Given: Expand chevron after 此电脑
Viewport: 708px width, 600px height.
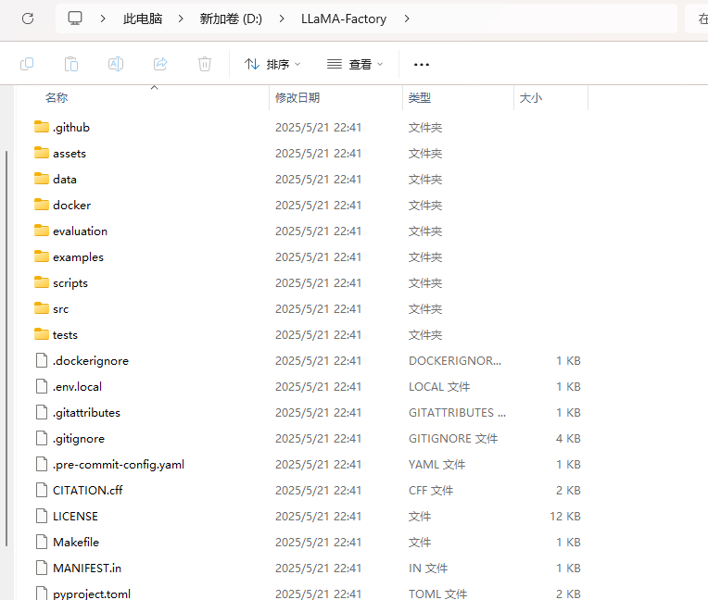Looking at the screenshot, I should tap(181, 19).
